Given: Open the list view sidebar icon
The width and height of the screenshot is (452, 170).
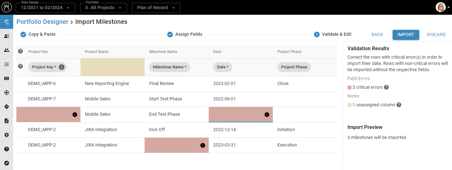Looking at the screenshot, I should [7, 64].
